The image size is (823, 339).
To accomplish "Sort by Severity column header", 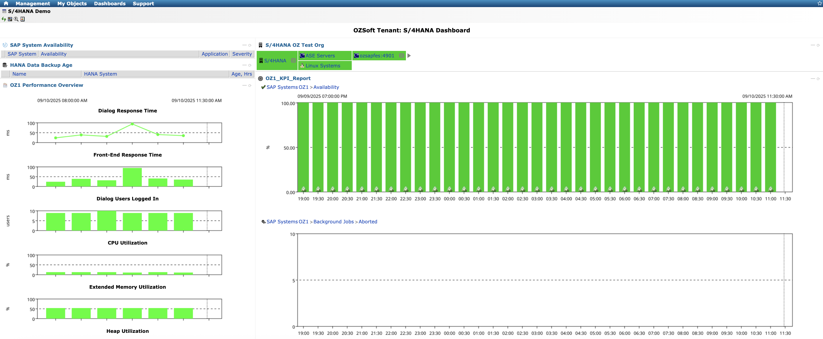I will (x=242, y=54).
